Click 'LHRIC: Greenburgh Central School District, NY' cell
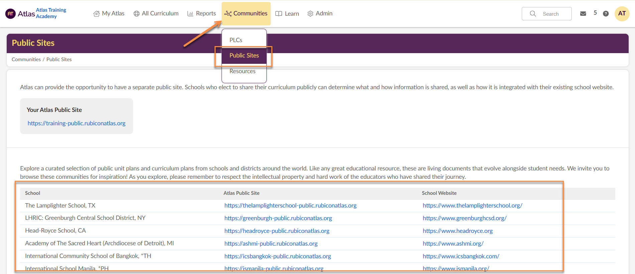 tap(85, 218)
